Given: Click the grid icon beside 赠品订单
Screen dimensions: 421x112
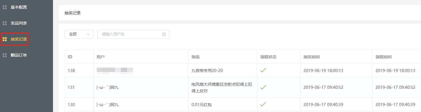Looking at the screenshot, I should click(x=5, y=55).
